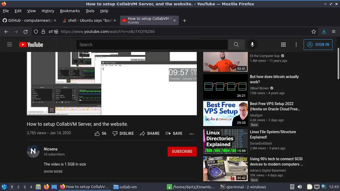Switch to qterminal taskbar window
340x191 pixels.
243,187
